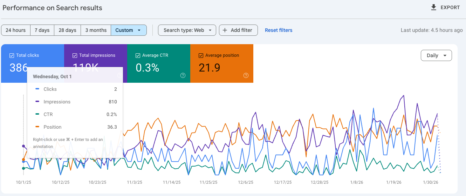
Task: Click the 12/6/25 axis date label
Action: (246, 182)
